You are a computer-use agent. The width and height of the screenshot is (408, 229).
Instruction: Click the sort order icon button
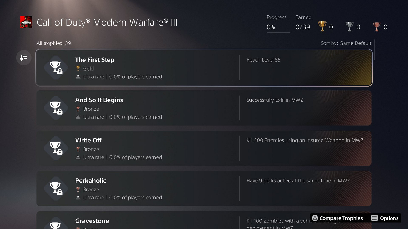(x=24, y=58)
